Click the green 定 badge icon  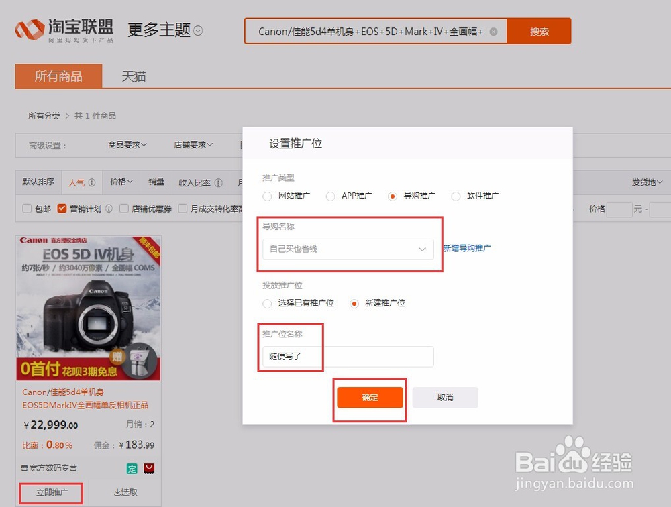[x=132, y=469]
